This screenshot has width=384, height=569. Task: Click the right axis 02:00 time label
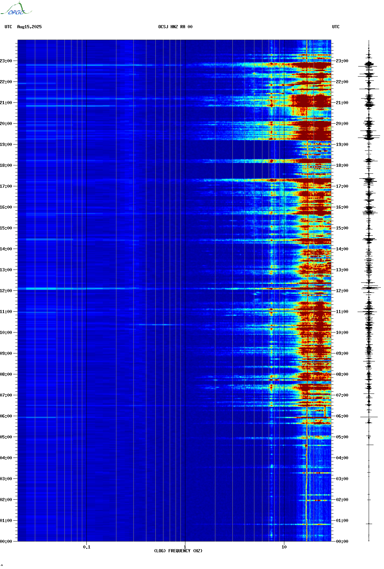[342, 500]
